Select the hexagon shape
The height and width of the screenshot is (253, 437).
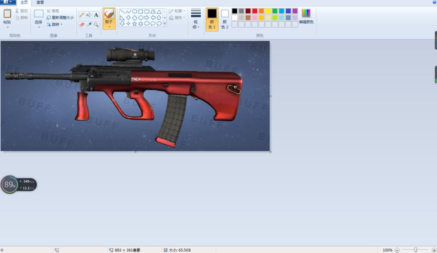click(140, 17)
